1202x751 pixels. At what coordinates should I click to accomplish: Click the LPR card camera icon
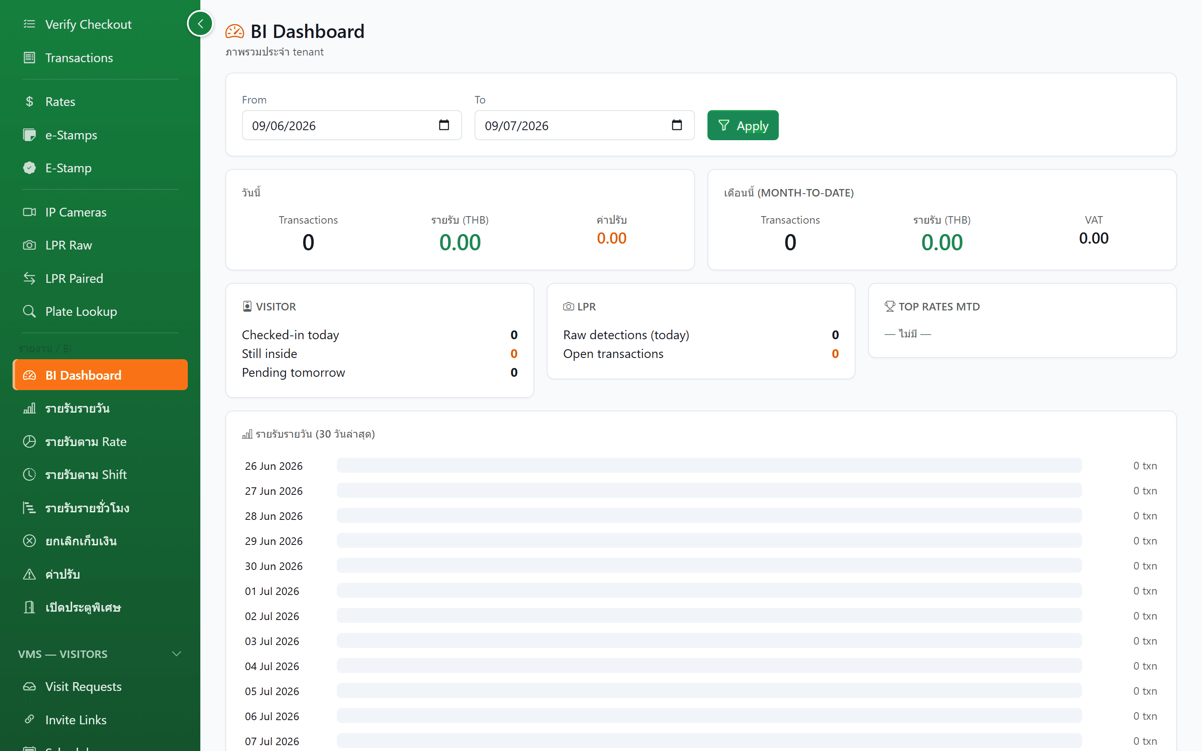pyautogui.click(x=568, y=307)
